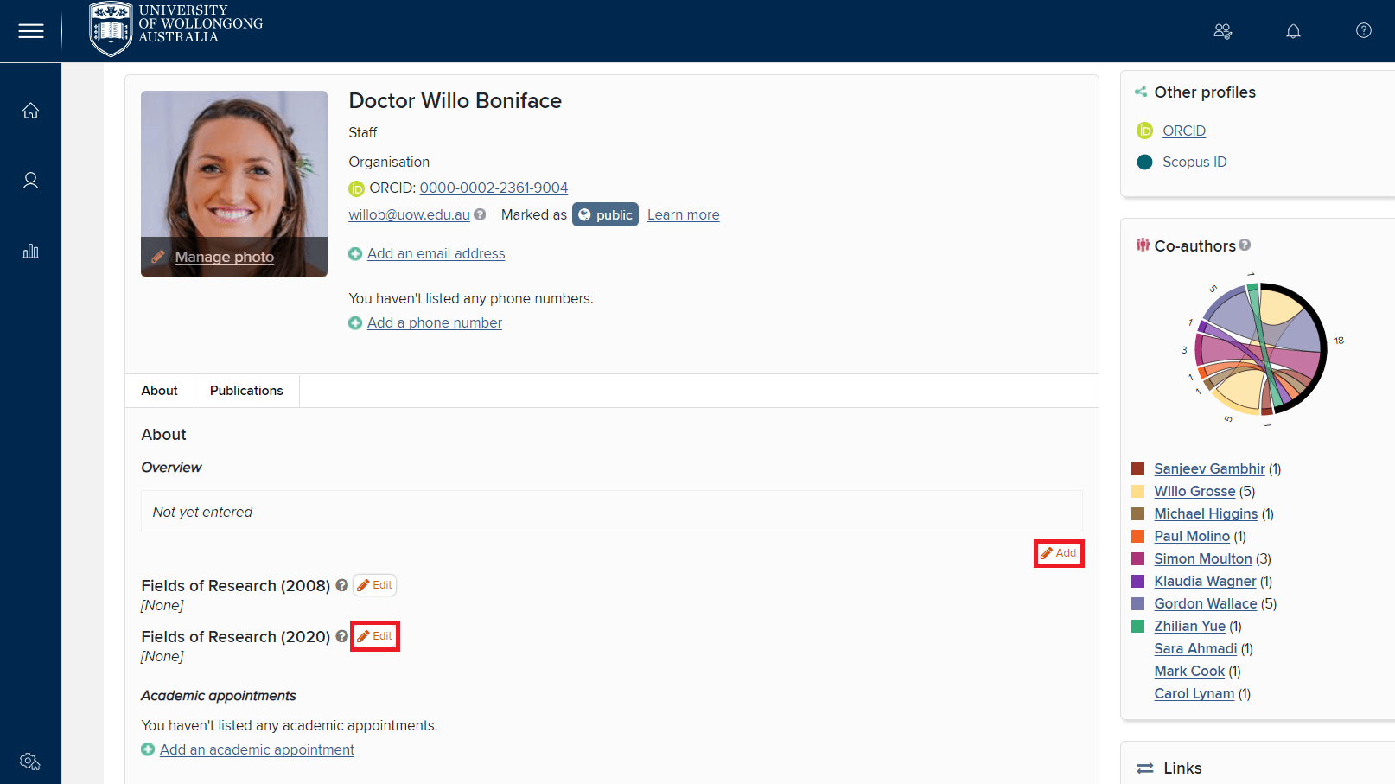Screen dimensions: 1395x784
Task: Open co-author Zhilian Yue
Action: point(1190,626)
